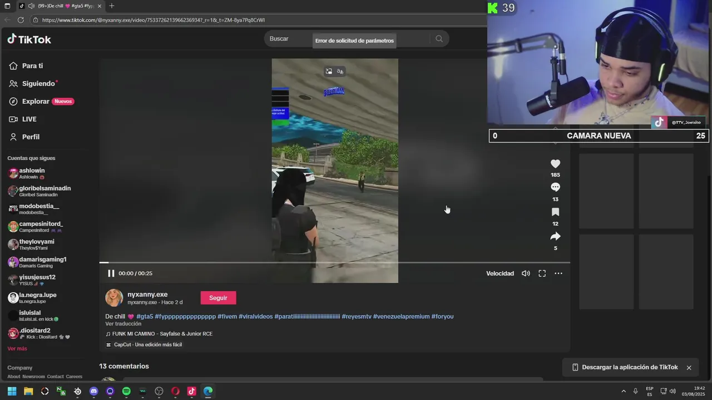The image size is (712, 400).
Task: Open comments via the speech bubble icon
Action: 555,187
